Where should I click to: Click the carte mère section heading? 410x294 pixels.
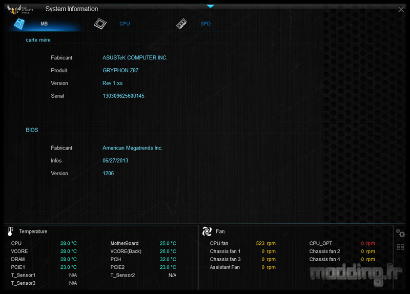point(38,40)
